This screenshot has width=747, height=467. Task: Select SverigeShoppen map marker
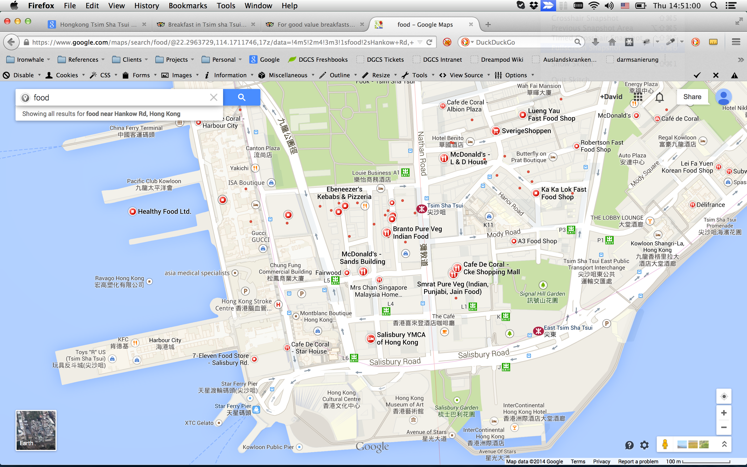pyautogui.click(x=495, y=131)
